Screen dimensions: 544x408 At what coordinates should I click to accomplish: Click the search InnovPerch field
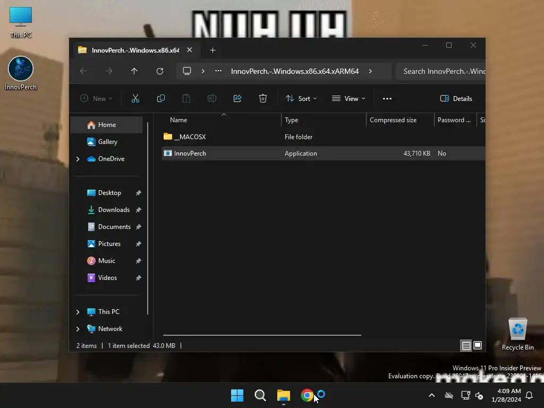point(440,71)
